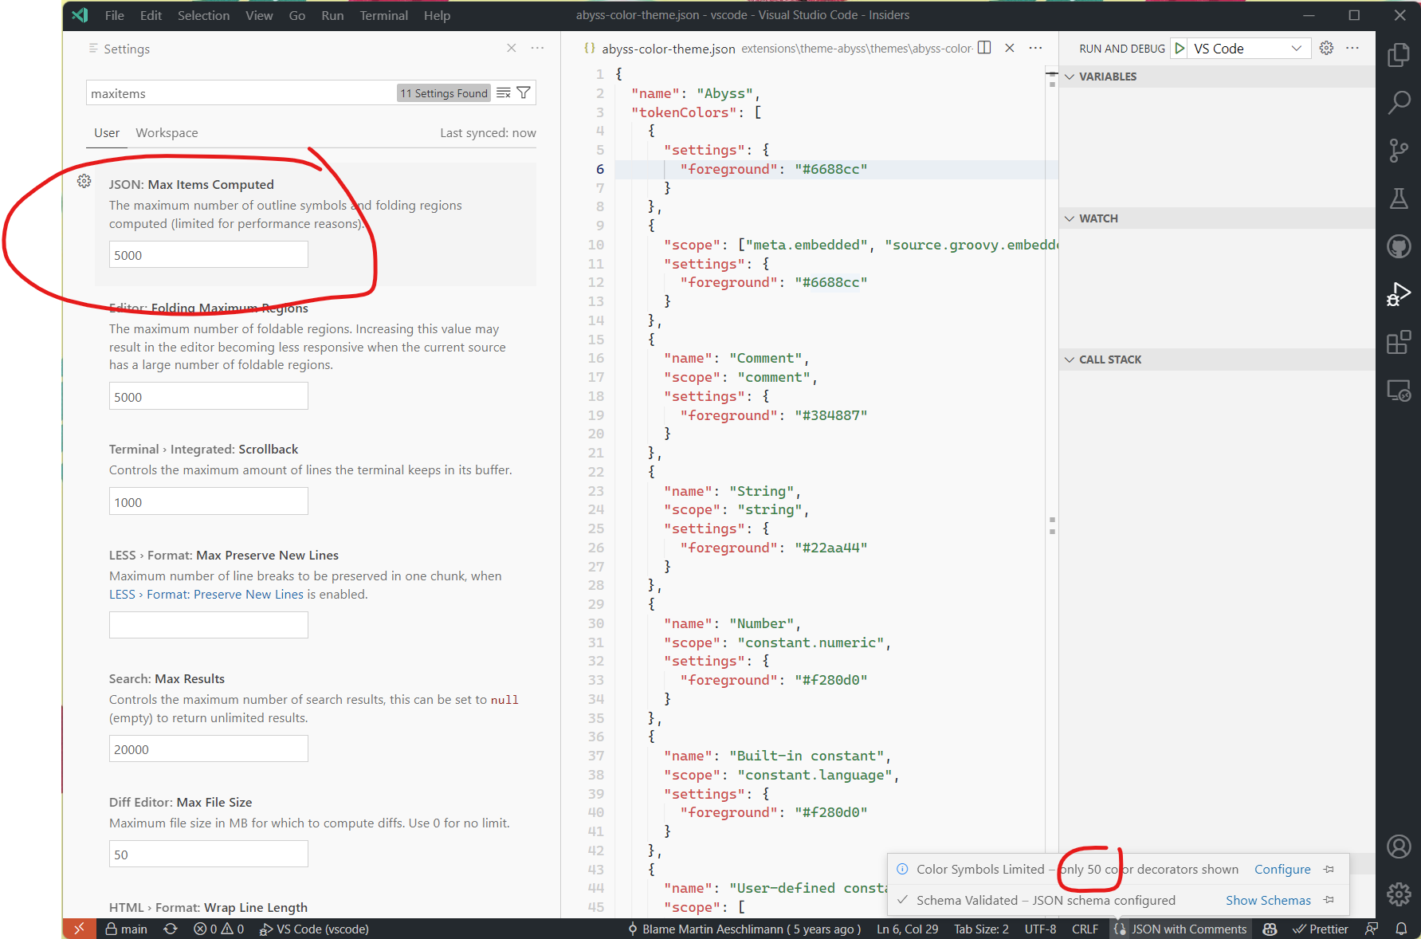Image resolution: width=1421 pixels, height=939 pixels.
Task: Pin the Schema Validated notification
Action: (x=1329, y=900)
